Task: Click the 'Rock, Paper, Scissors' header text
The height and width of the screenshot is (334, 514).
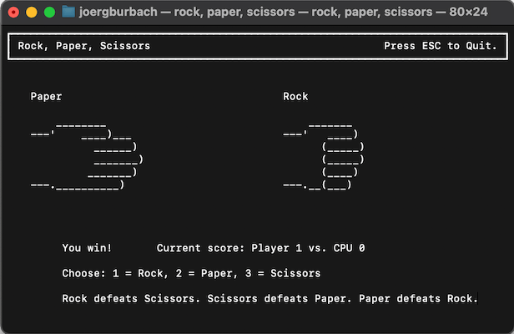Action: tap(84, 46)
